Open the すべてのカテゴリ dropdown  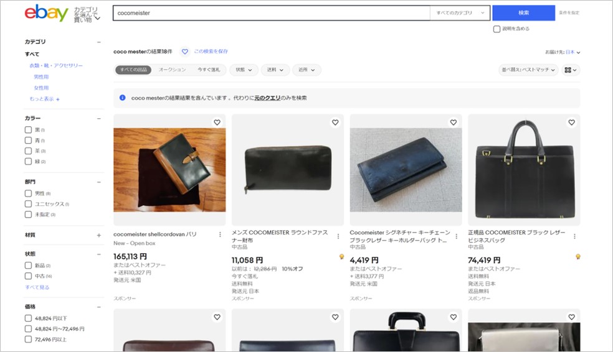click(460, 13)
